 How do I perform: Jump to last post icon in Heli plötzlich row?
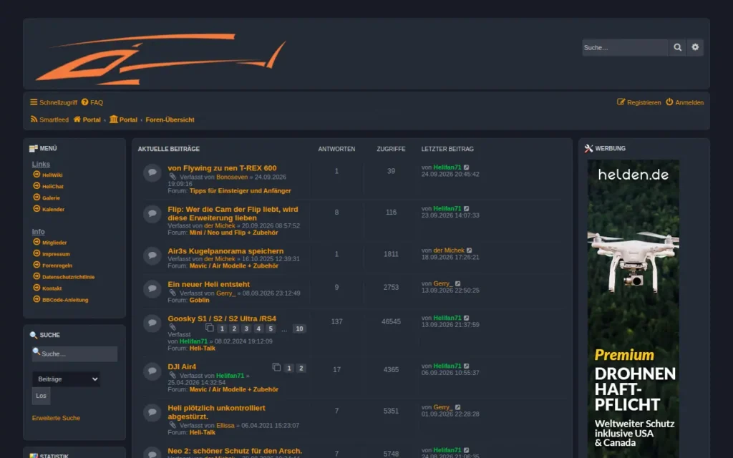(x=457, y=407)
